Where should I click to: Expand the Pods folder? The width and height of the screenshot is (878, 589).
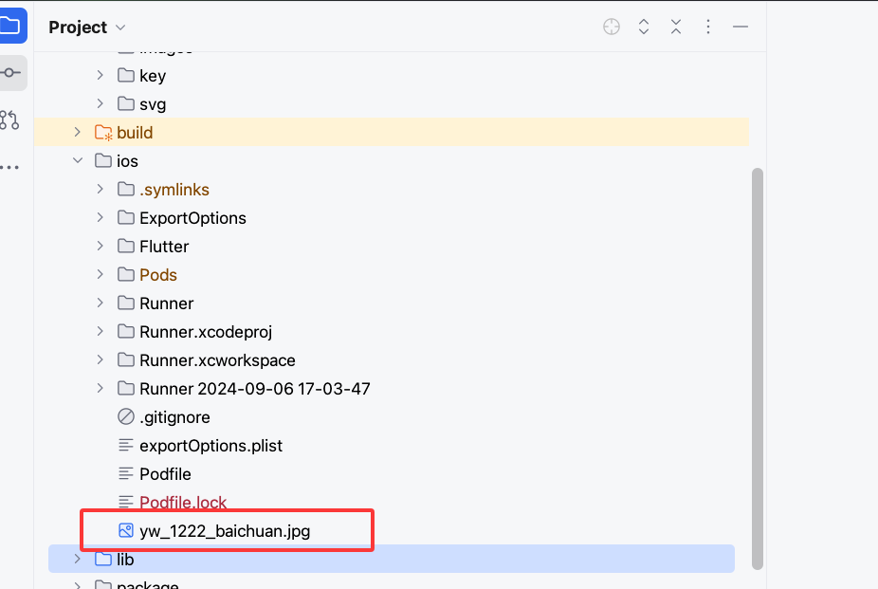101,275
